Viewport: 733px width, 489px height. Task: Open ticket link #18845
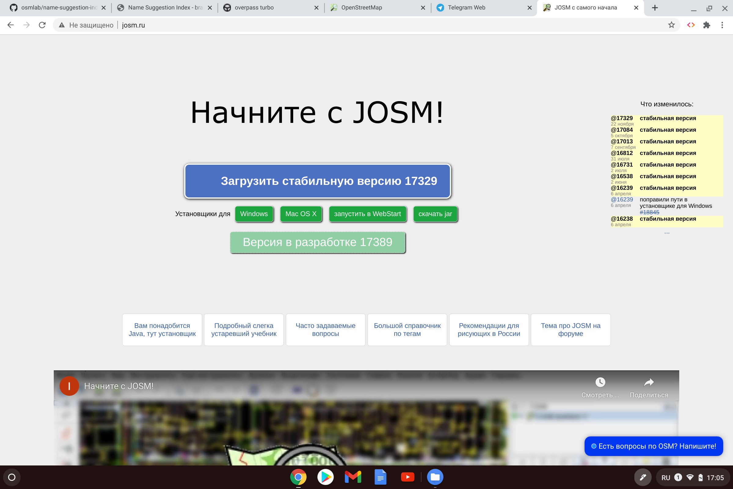649,212
